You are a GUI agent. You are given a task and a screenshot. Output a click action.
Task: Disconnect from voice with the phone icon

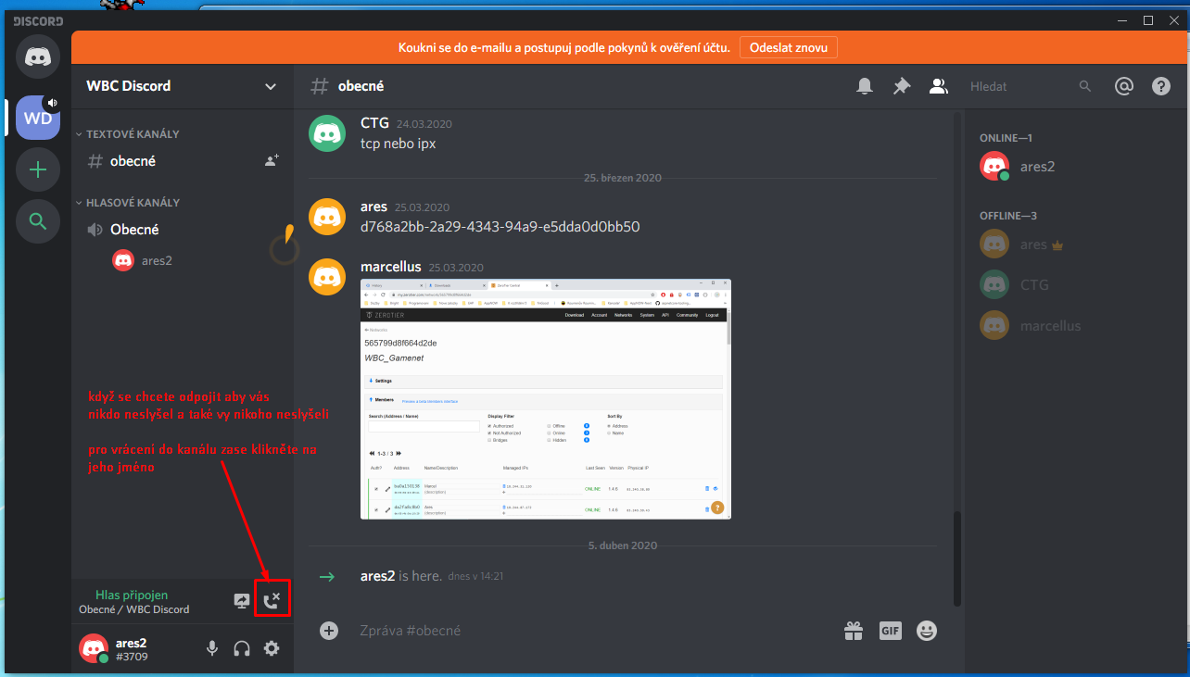pos(272,601)
